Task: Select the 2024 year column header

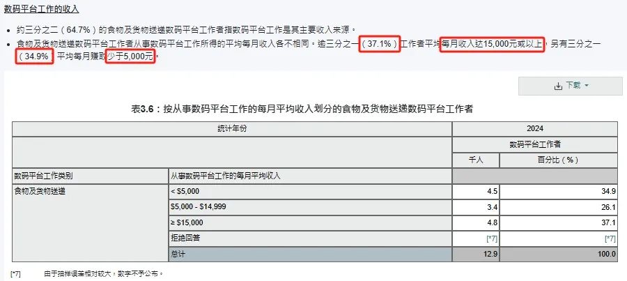Action: [535, 129]
